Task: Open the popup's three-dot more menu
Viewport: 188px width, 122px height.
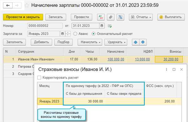Action: pos(166,69)
